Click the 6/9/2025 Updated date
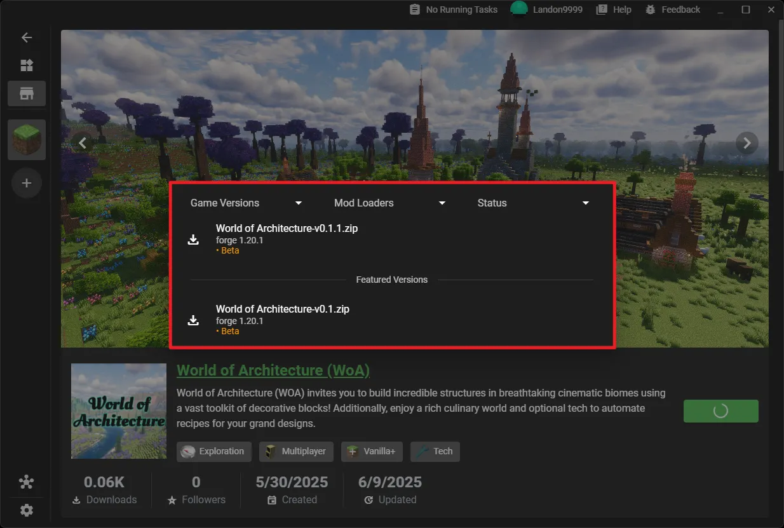The image size is (784, 528). [x=390, y=490]
